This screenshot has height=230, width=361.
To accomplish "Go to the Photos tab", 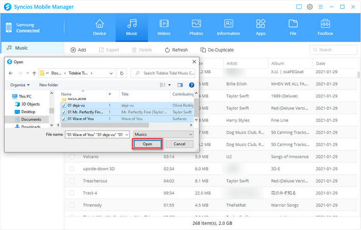I will [x=196, y=28].
